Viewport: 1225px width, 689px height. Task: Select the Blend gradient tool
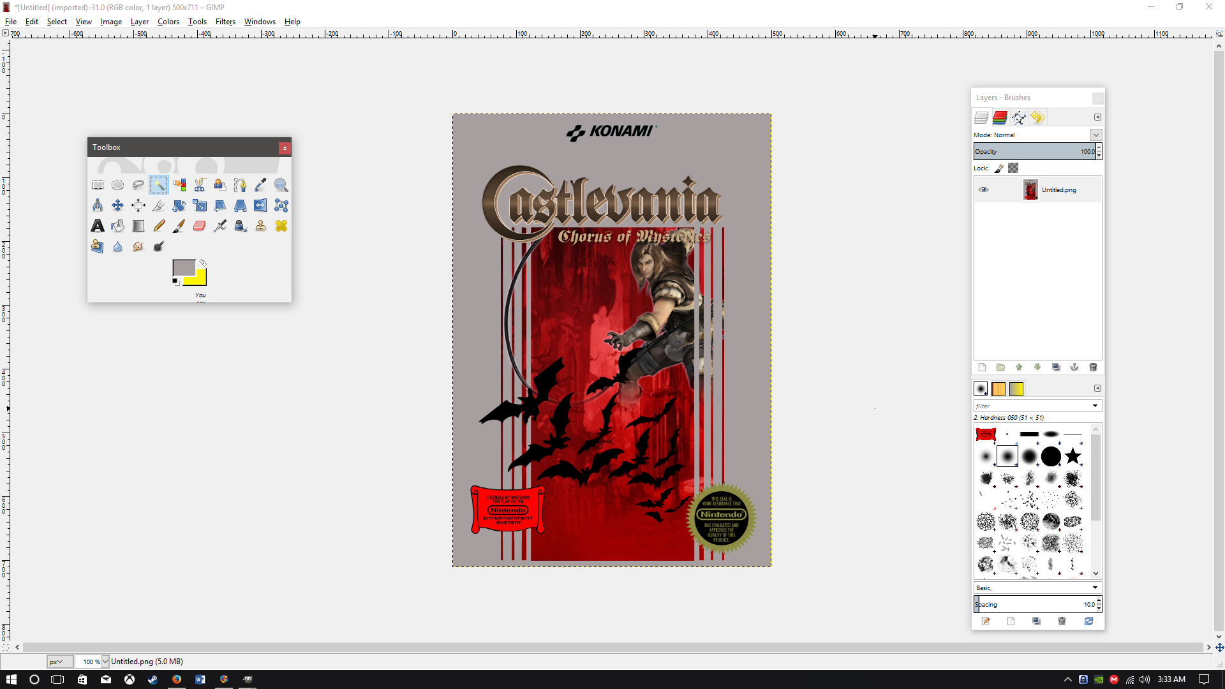click(x=138, y=226)
